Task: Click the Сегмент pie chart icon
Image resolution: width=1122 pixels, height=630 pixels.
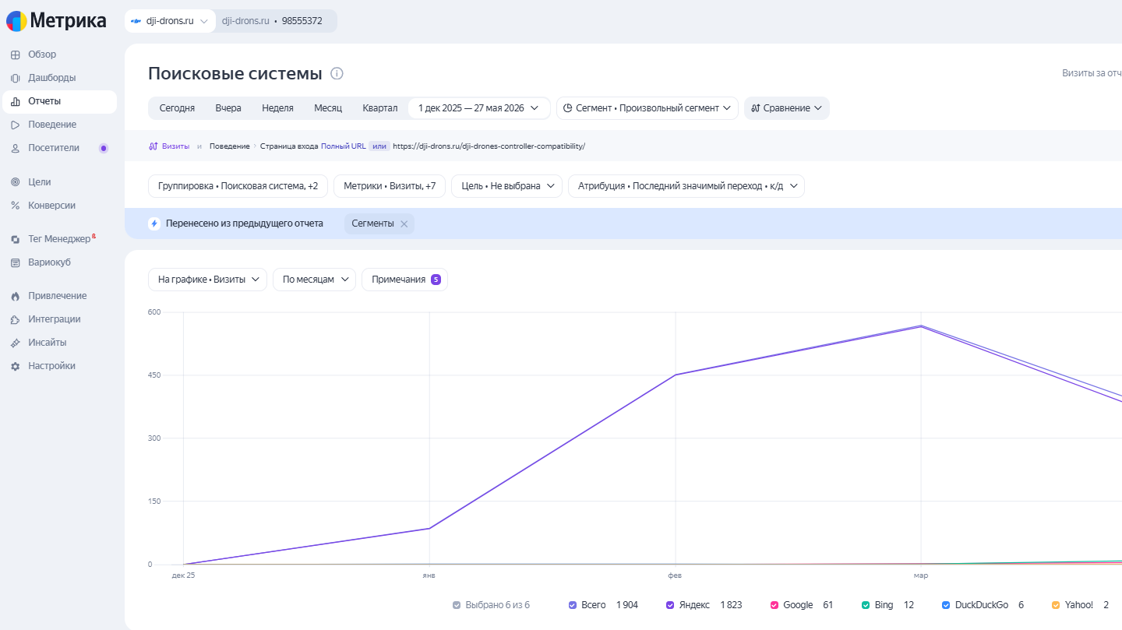Action: click(568, 108)
